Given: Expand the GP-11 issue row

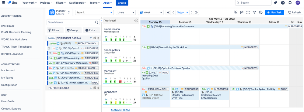Looking at the screenshot, I should 49,48.
